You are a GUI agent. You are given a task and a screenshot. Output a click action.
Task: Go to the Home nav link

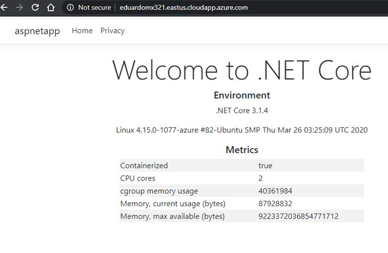pos(82,31)
